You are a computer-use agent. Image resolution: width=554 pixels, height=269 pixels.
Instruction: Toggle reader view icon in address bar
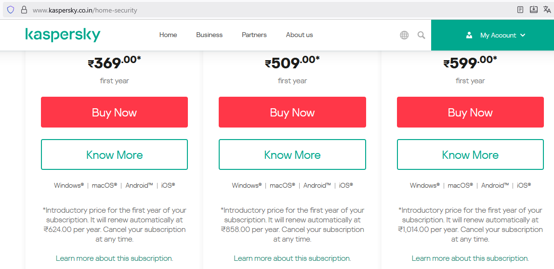tap(520, 10)
